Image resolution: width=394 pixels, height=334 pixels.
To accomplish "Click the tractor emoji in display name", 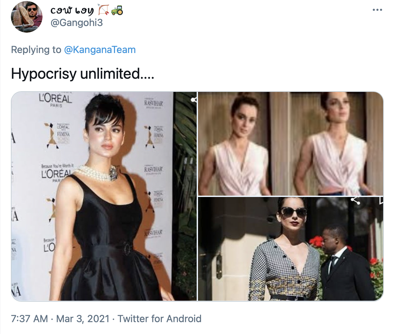I will [x=117, y=10].
